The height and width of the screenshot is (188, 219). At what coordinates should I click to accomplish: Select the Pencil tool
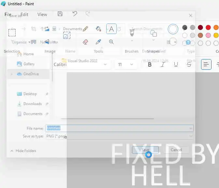85,29
